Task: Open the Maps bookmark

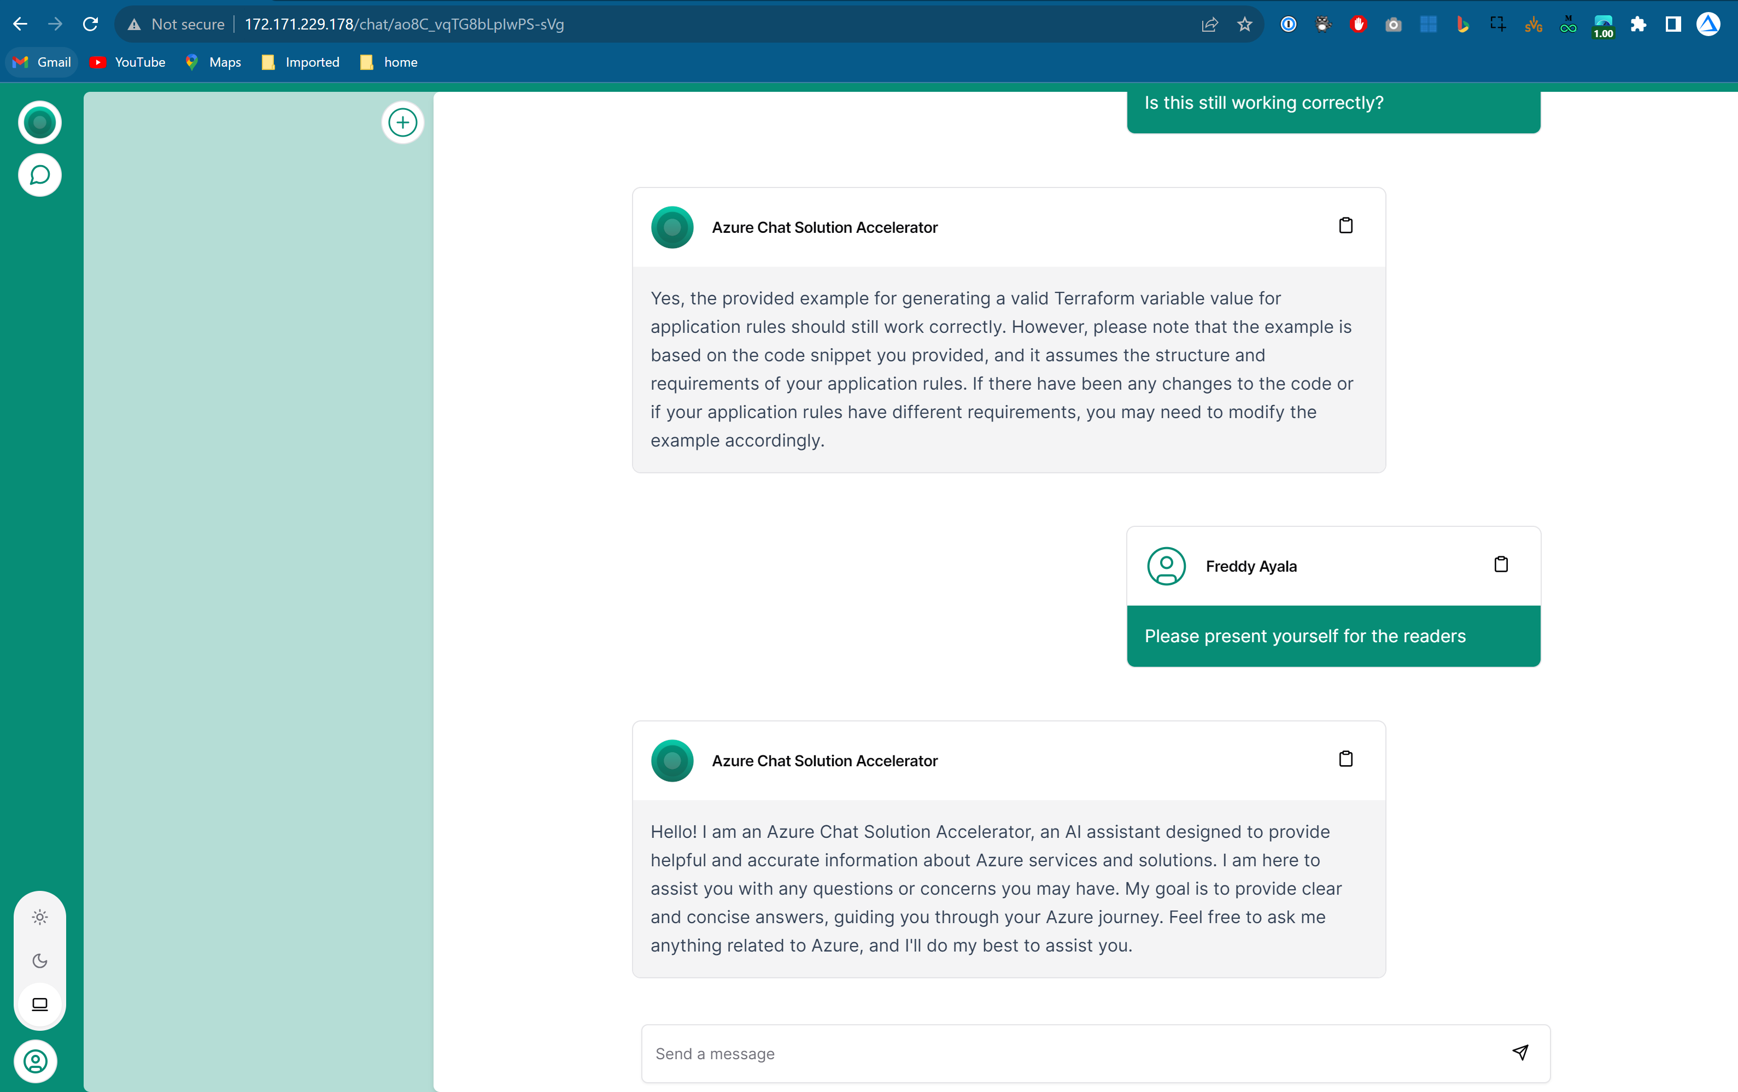Action: (x=214, y=62)
